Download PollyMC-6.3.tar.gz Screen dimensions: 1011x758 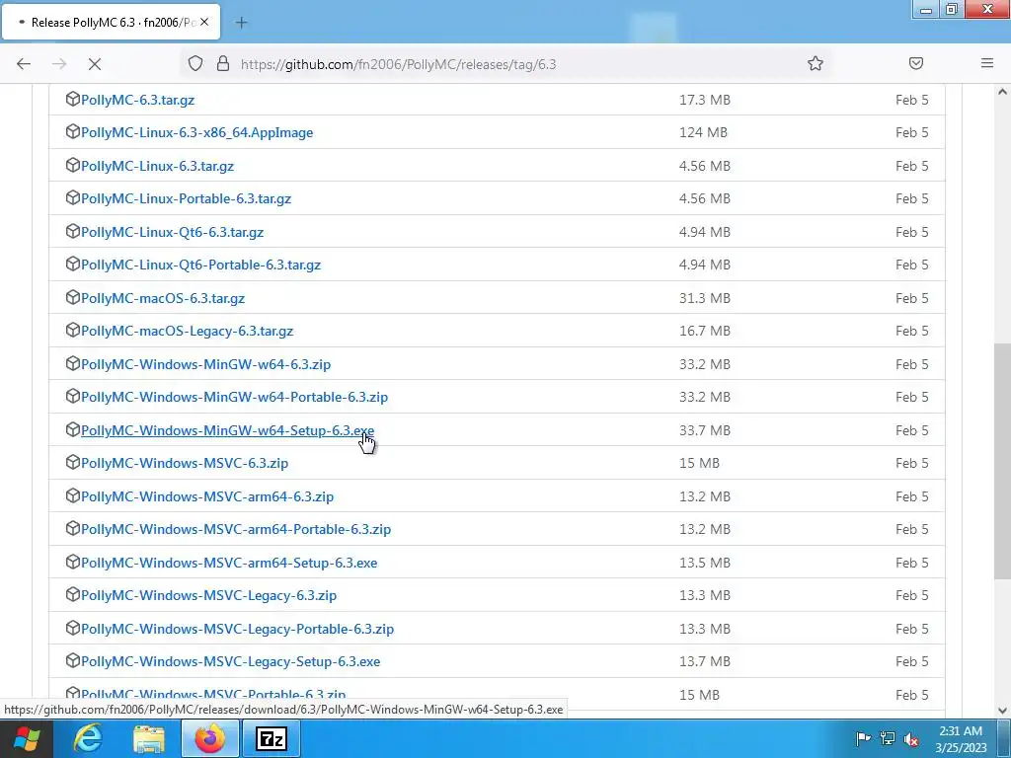click(x=137, y=100)
